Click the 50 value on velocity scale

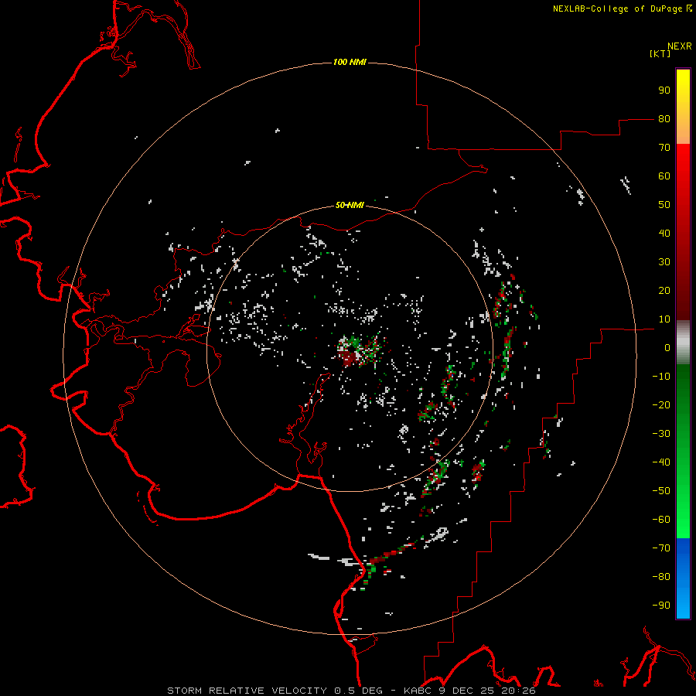(x=664, y=205)
